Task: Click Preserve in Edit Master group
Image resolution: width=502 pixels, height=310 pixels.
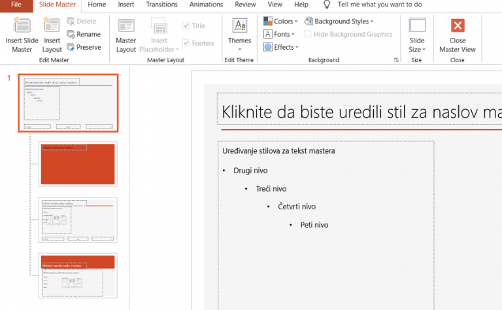Action: pos(84,47)
